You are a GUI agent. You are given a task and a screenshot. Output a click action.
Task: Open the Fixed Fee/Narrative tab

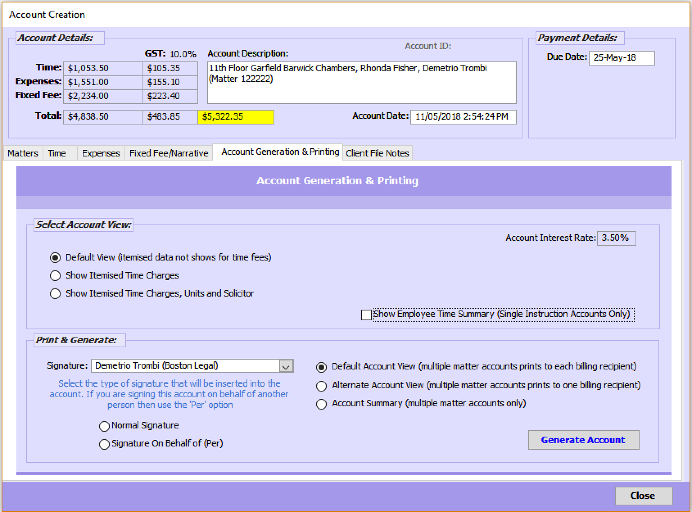169,153
